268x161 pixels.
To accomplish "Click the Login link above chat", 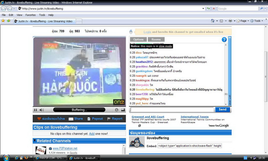I will pyautogui.click(x=147, y=32).
